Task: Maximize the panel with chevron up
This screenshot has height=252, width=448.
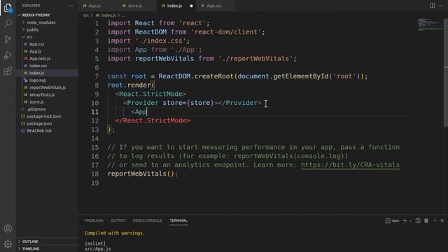Action: click(435, 220)
